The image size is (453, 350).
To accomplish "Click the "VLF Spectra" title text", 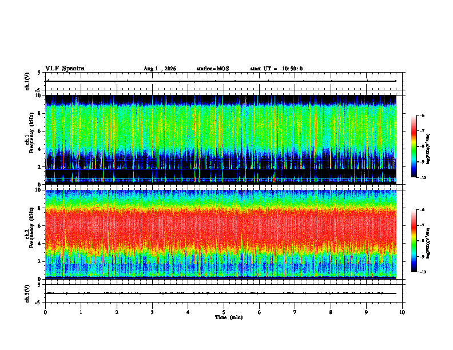I will pos(65,69).
